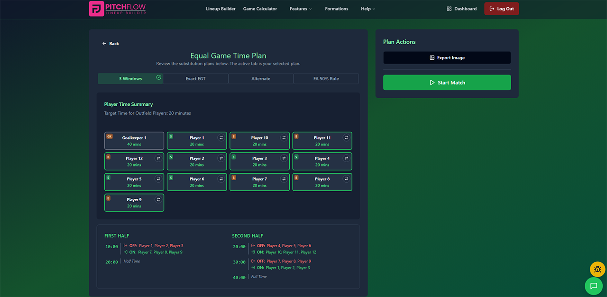Open the Formations page
The image size is (607, 297).
tap(336, 9)
